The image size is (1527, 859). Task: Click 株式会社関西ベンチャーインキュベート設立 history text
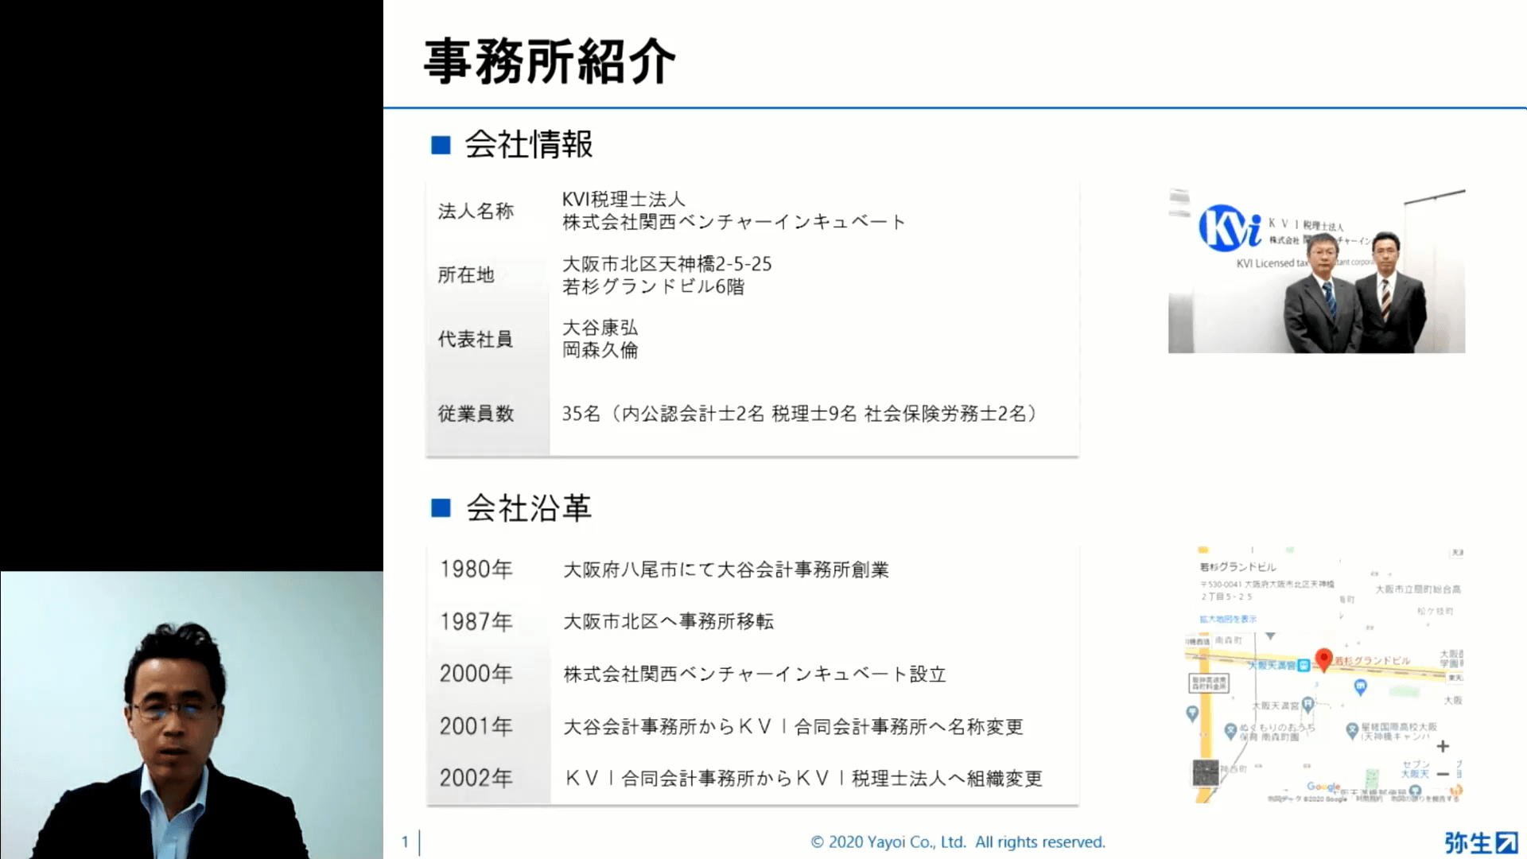click(x=755, y=674)
